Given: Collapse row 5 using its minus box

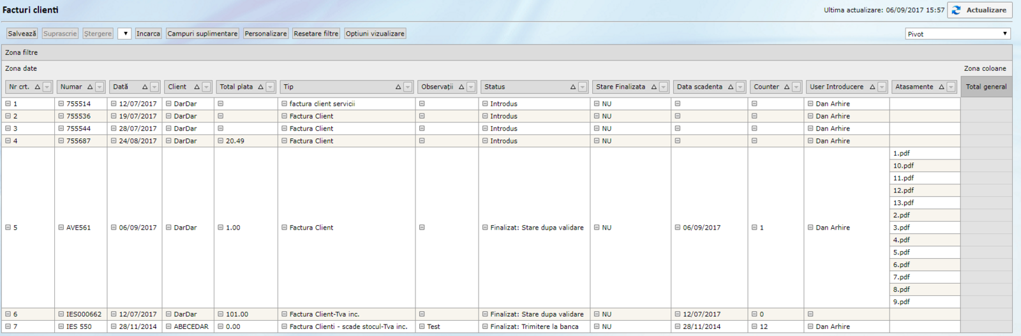Looking at the screenshot, I should [x=8, y=228].
